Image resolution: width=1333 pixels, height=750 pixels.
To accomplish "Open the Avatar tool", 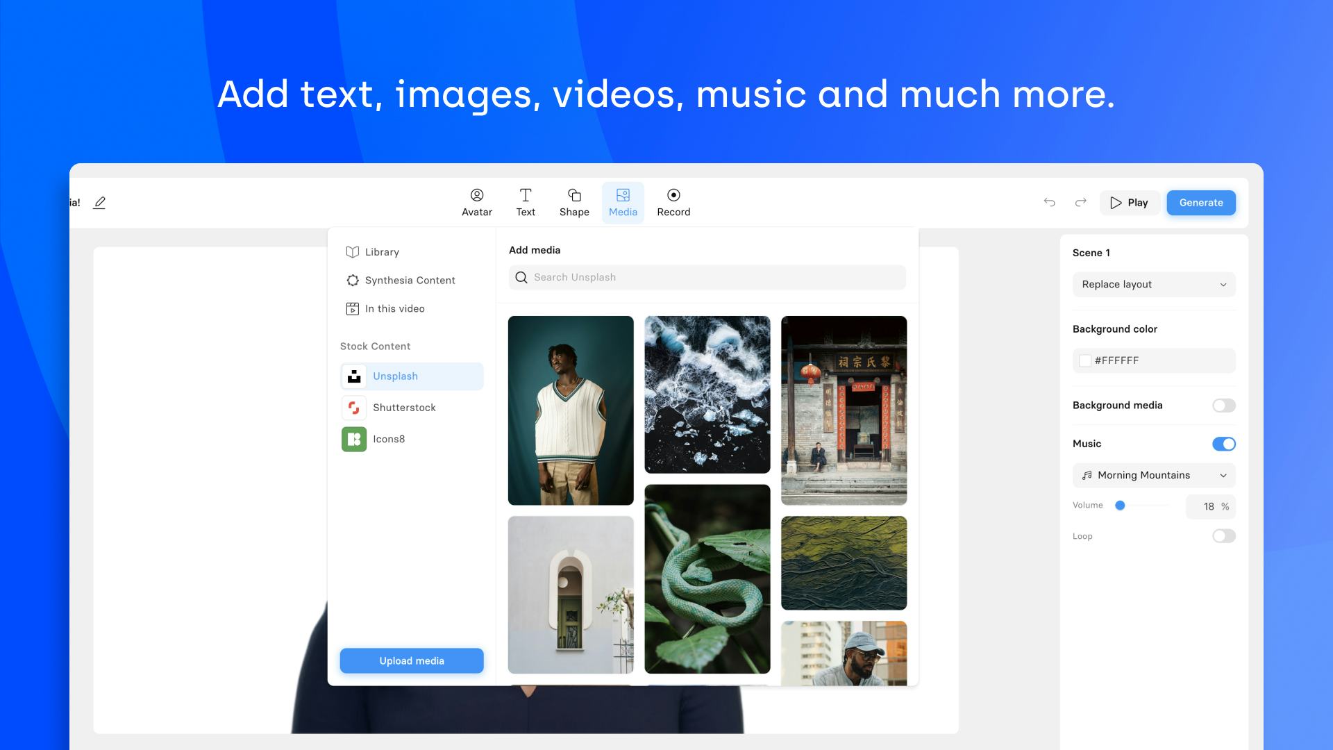I will click(x=476, y=202).
